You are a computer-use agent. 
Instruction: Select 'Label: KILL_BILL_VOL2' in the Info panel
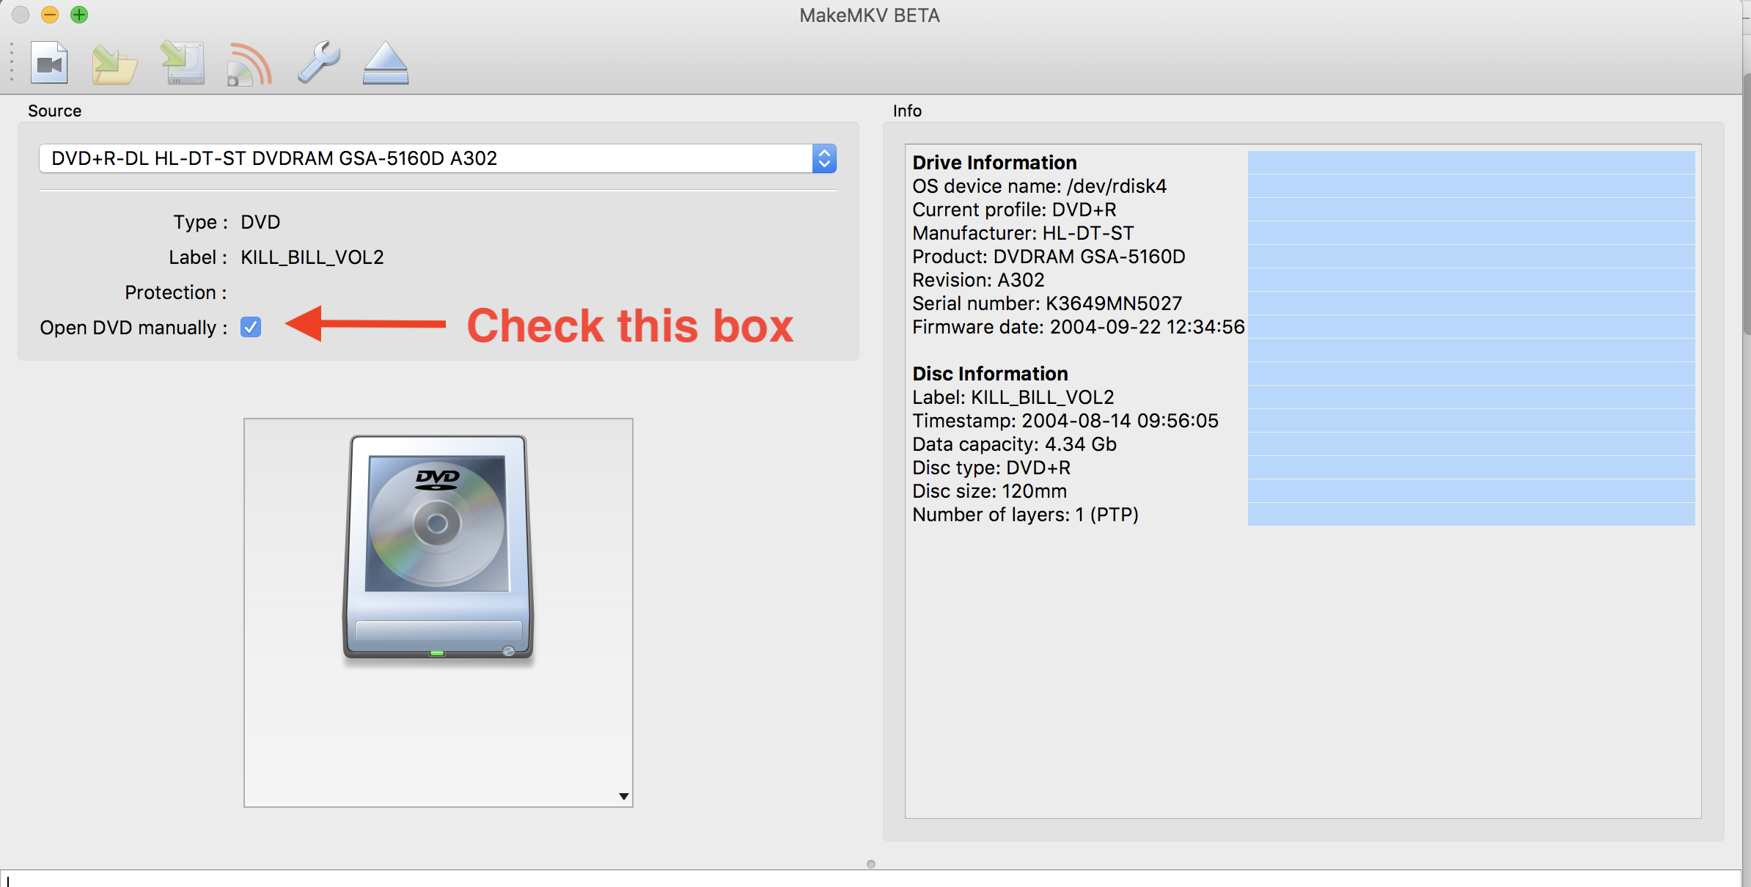[x=1013, y=397]
